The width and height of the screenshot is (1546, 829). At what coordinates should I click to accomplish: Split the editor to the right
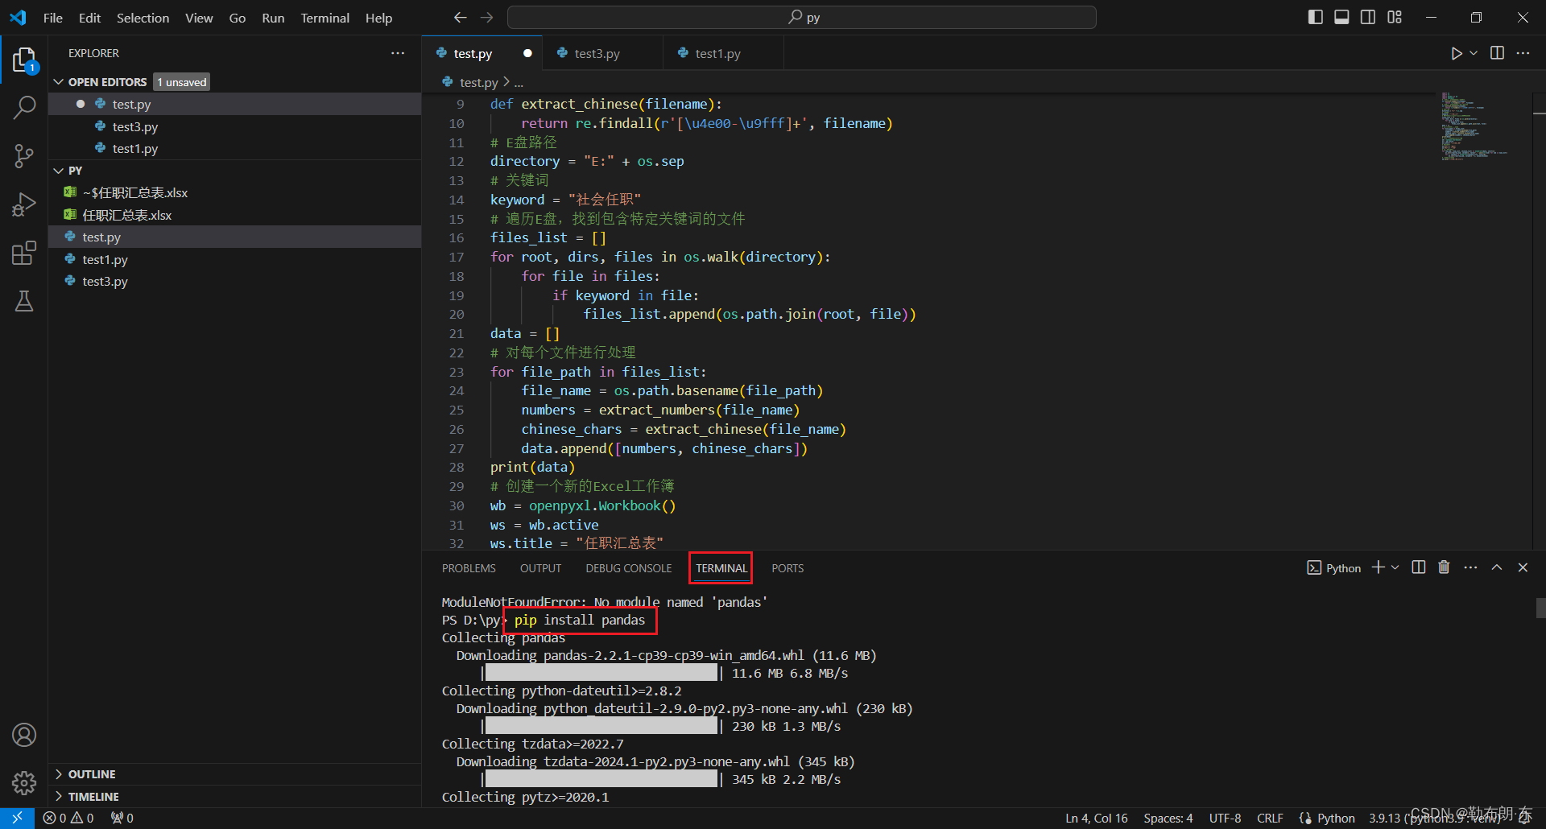coord(1497,53)
